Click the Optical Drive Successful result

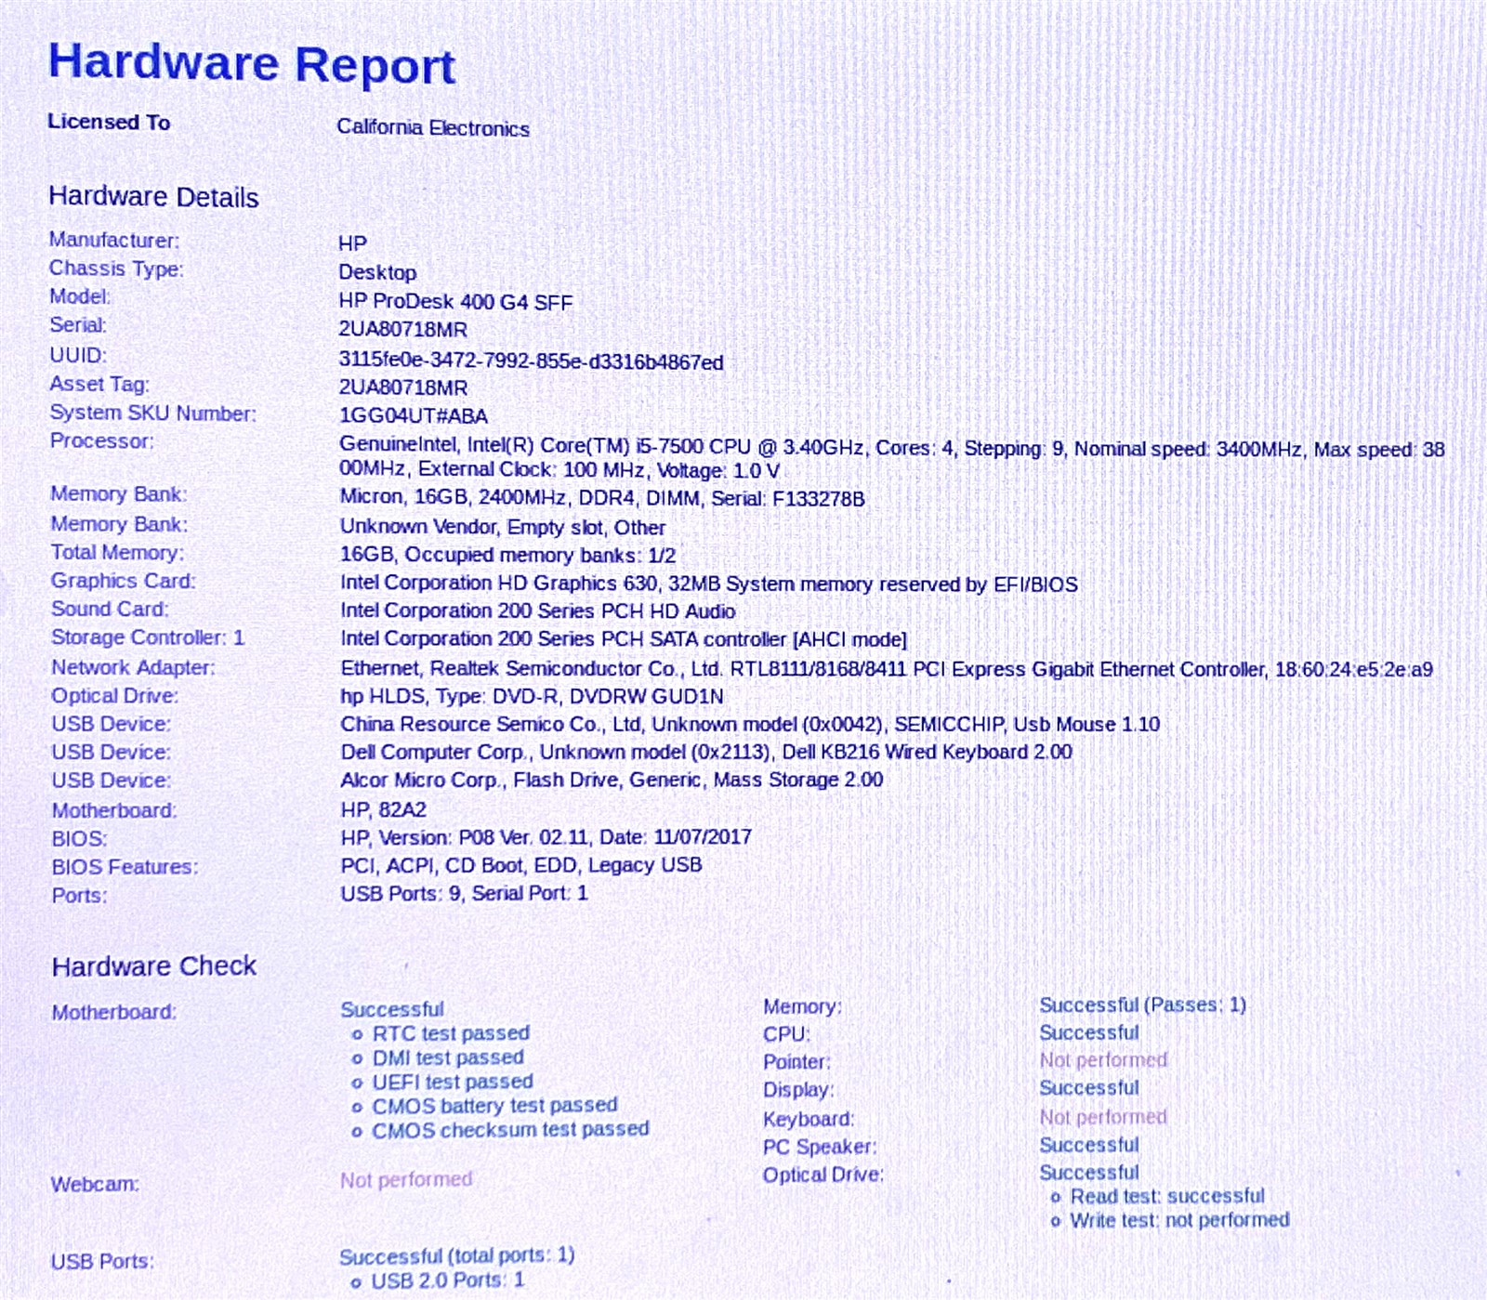click(1089, 1173)
